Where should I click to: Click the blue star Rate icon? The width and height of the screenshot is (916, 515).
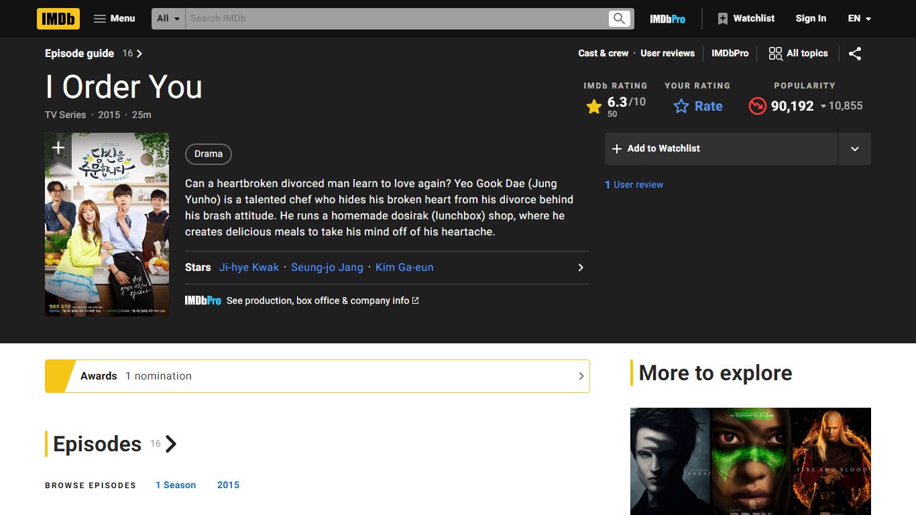(x=681, y=106)
